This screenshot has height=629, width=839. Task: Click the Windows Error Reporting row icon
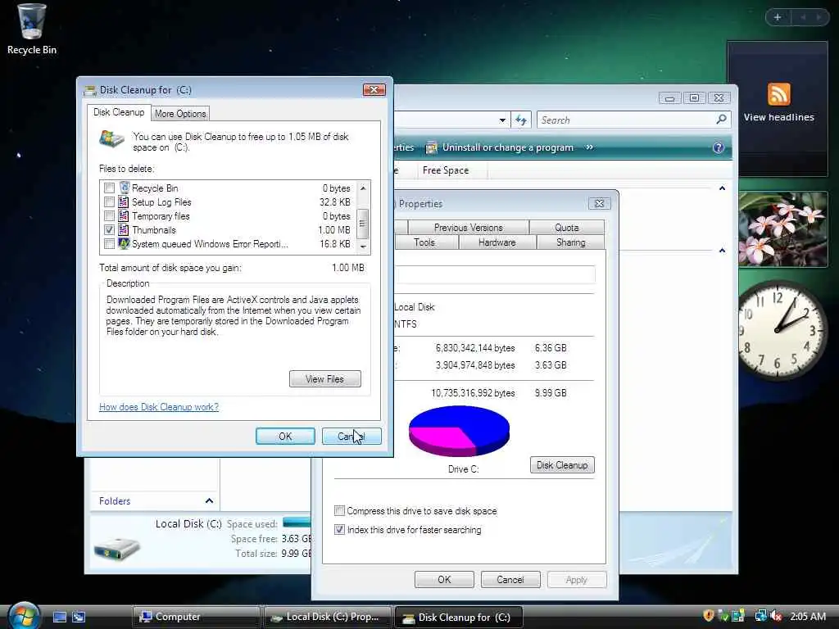tap(124, 243)
